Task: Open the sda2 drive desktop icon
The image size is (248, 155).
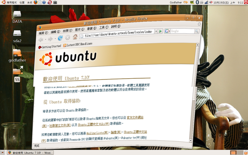Action: 17,36
